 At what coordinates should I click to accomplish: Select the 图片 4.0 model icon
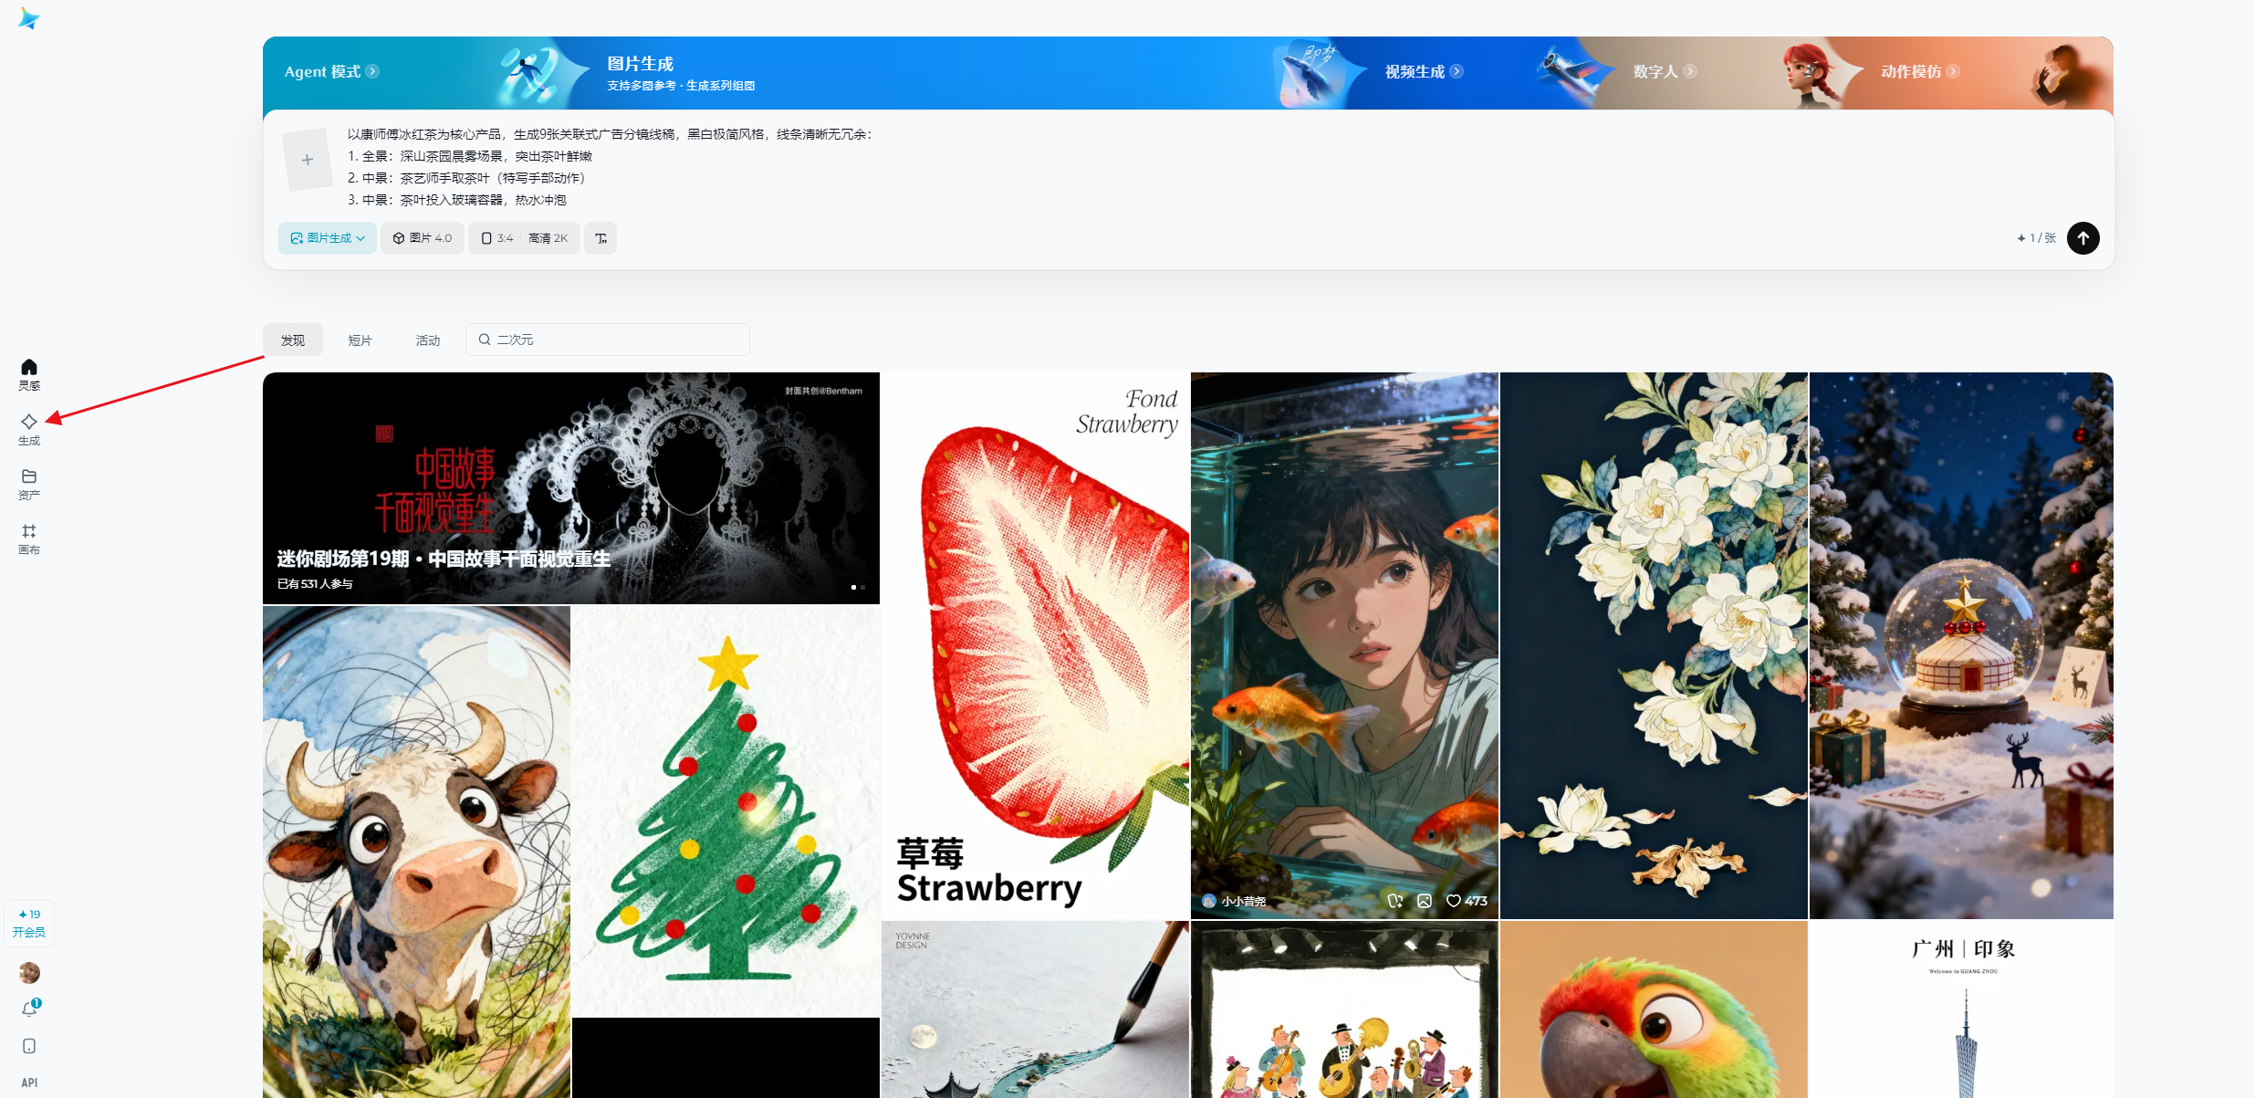point(422,237)
